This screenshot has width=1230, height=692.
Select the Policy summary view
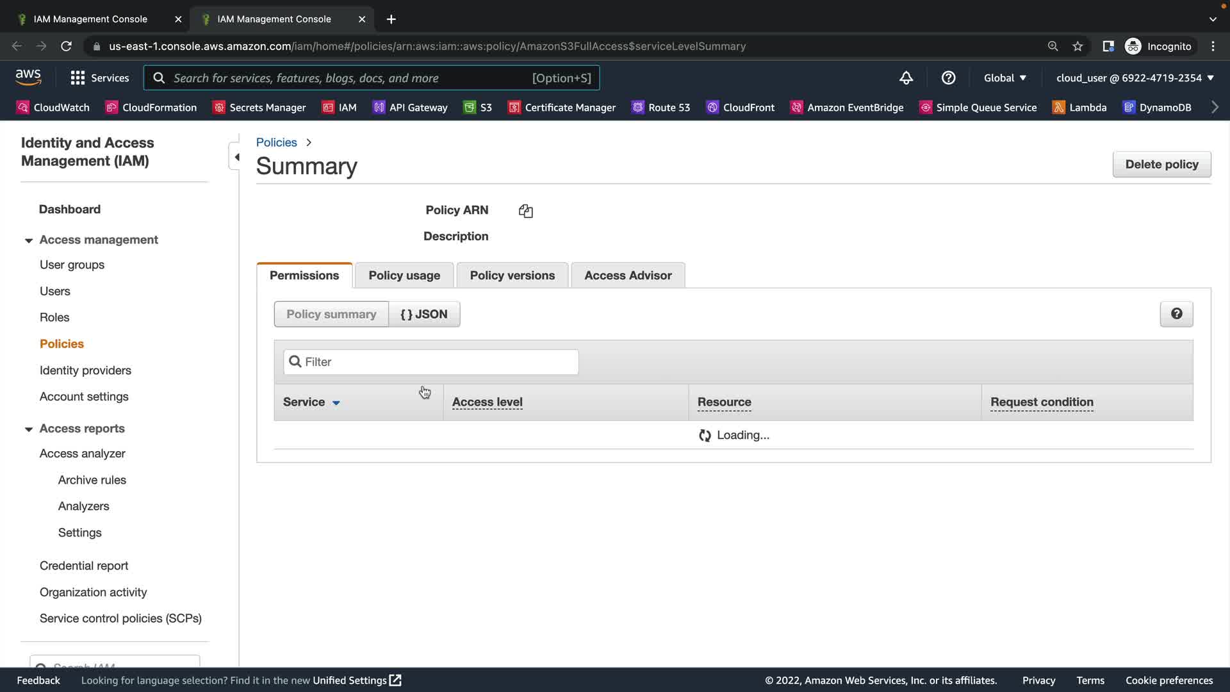pos(331,314)
